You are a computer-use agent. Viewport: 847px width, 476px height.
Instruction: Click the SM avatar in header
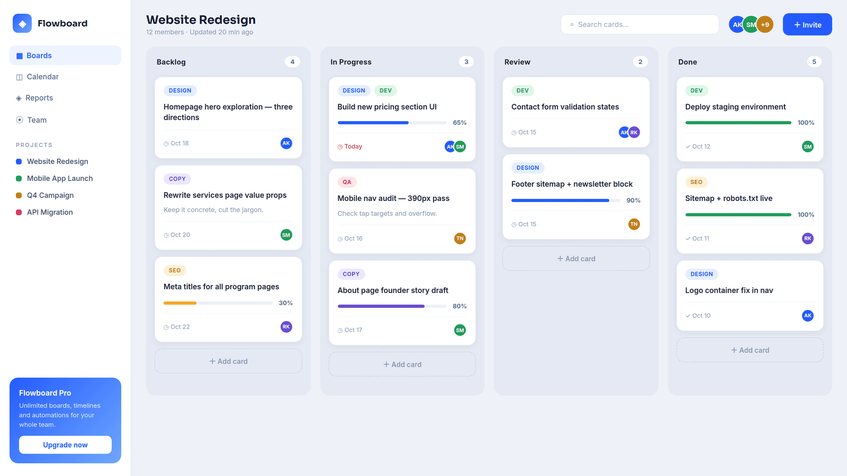pos(751,24)
